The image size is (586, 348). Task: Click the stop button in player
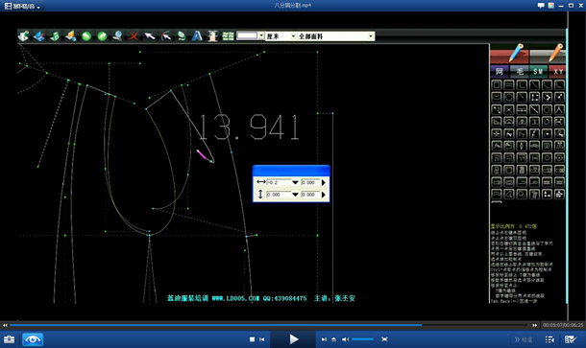[x=252, y=339]
